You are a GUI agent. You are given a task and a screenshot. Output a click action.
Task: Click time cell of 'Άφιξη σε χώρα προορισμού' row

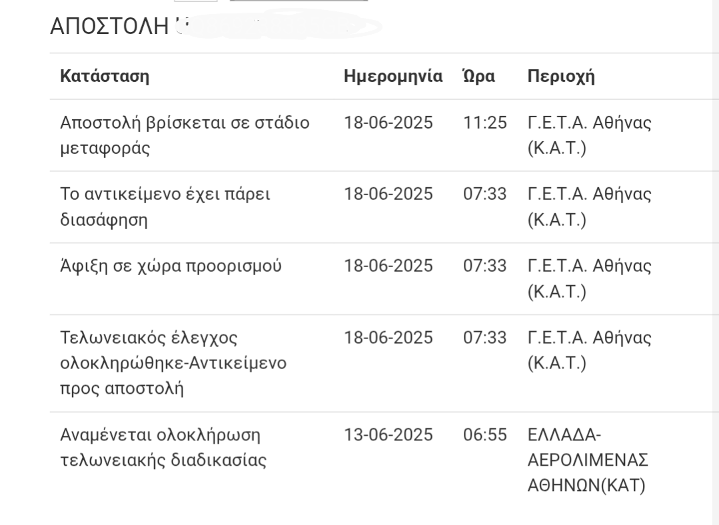[484, 266]
